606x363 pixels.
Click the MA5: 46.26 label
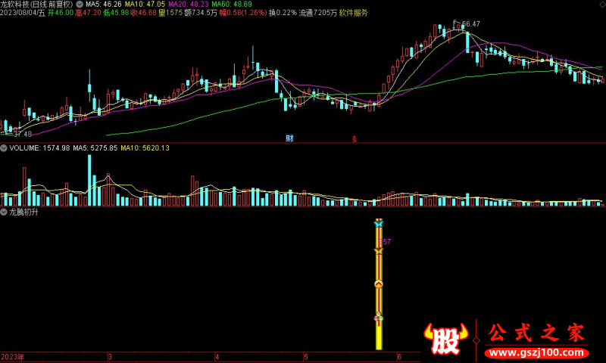(x=104, y=5)
